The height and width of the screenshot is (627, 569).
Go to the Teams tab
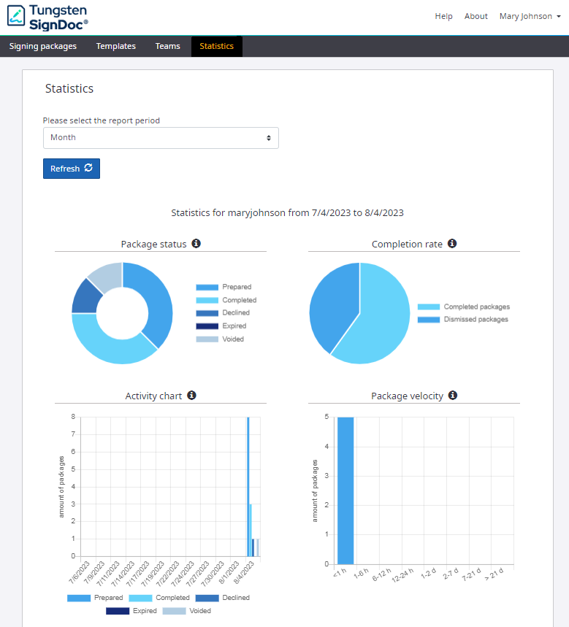(167, 46)
